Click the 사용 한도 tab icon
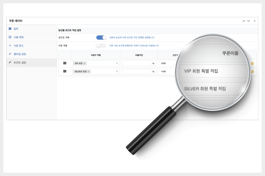The width and height of the screenshot is (265, 176). click(x=10, y=45)
